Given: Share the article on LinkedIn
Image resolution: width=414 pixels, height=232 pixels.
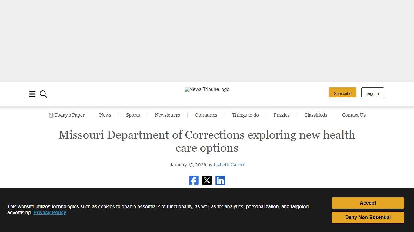Looking at the screenshot, I should coord(220,180).
